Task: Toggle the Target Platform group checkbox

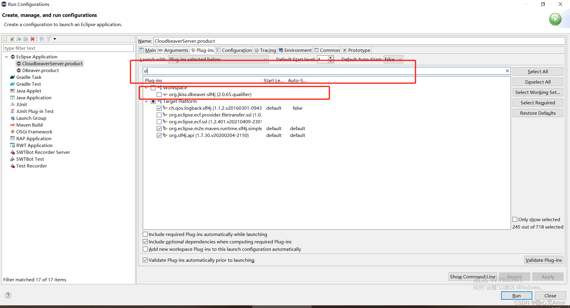Action: (x=153, y=101)
